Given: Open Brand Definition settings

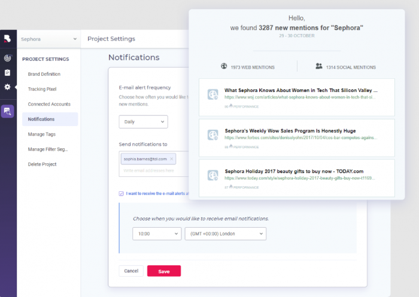Looking at the screenshot, I should (x=44, y=74).
